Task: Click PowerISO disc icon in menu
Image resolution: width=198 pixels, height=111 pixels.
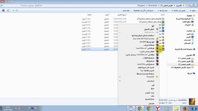Action: (x=157, y=77)
